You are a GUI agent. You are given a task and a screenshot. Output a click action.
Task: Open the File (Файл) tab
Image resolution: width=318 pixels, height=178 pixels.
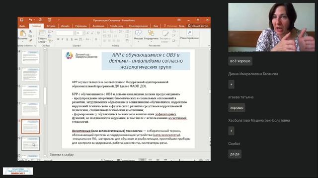click(22, 26)
